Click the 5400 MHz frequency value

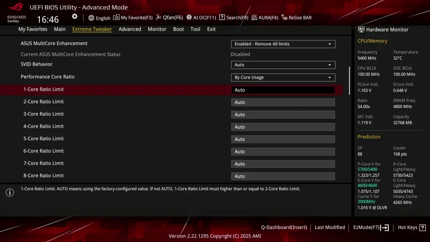coord(367,58)
